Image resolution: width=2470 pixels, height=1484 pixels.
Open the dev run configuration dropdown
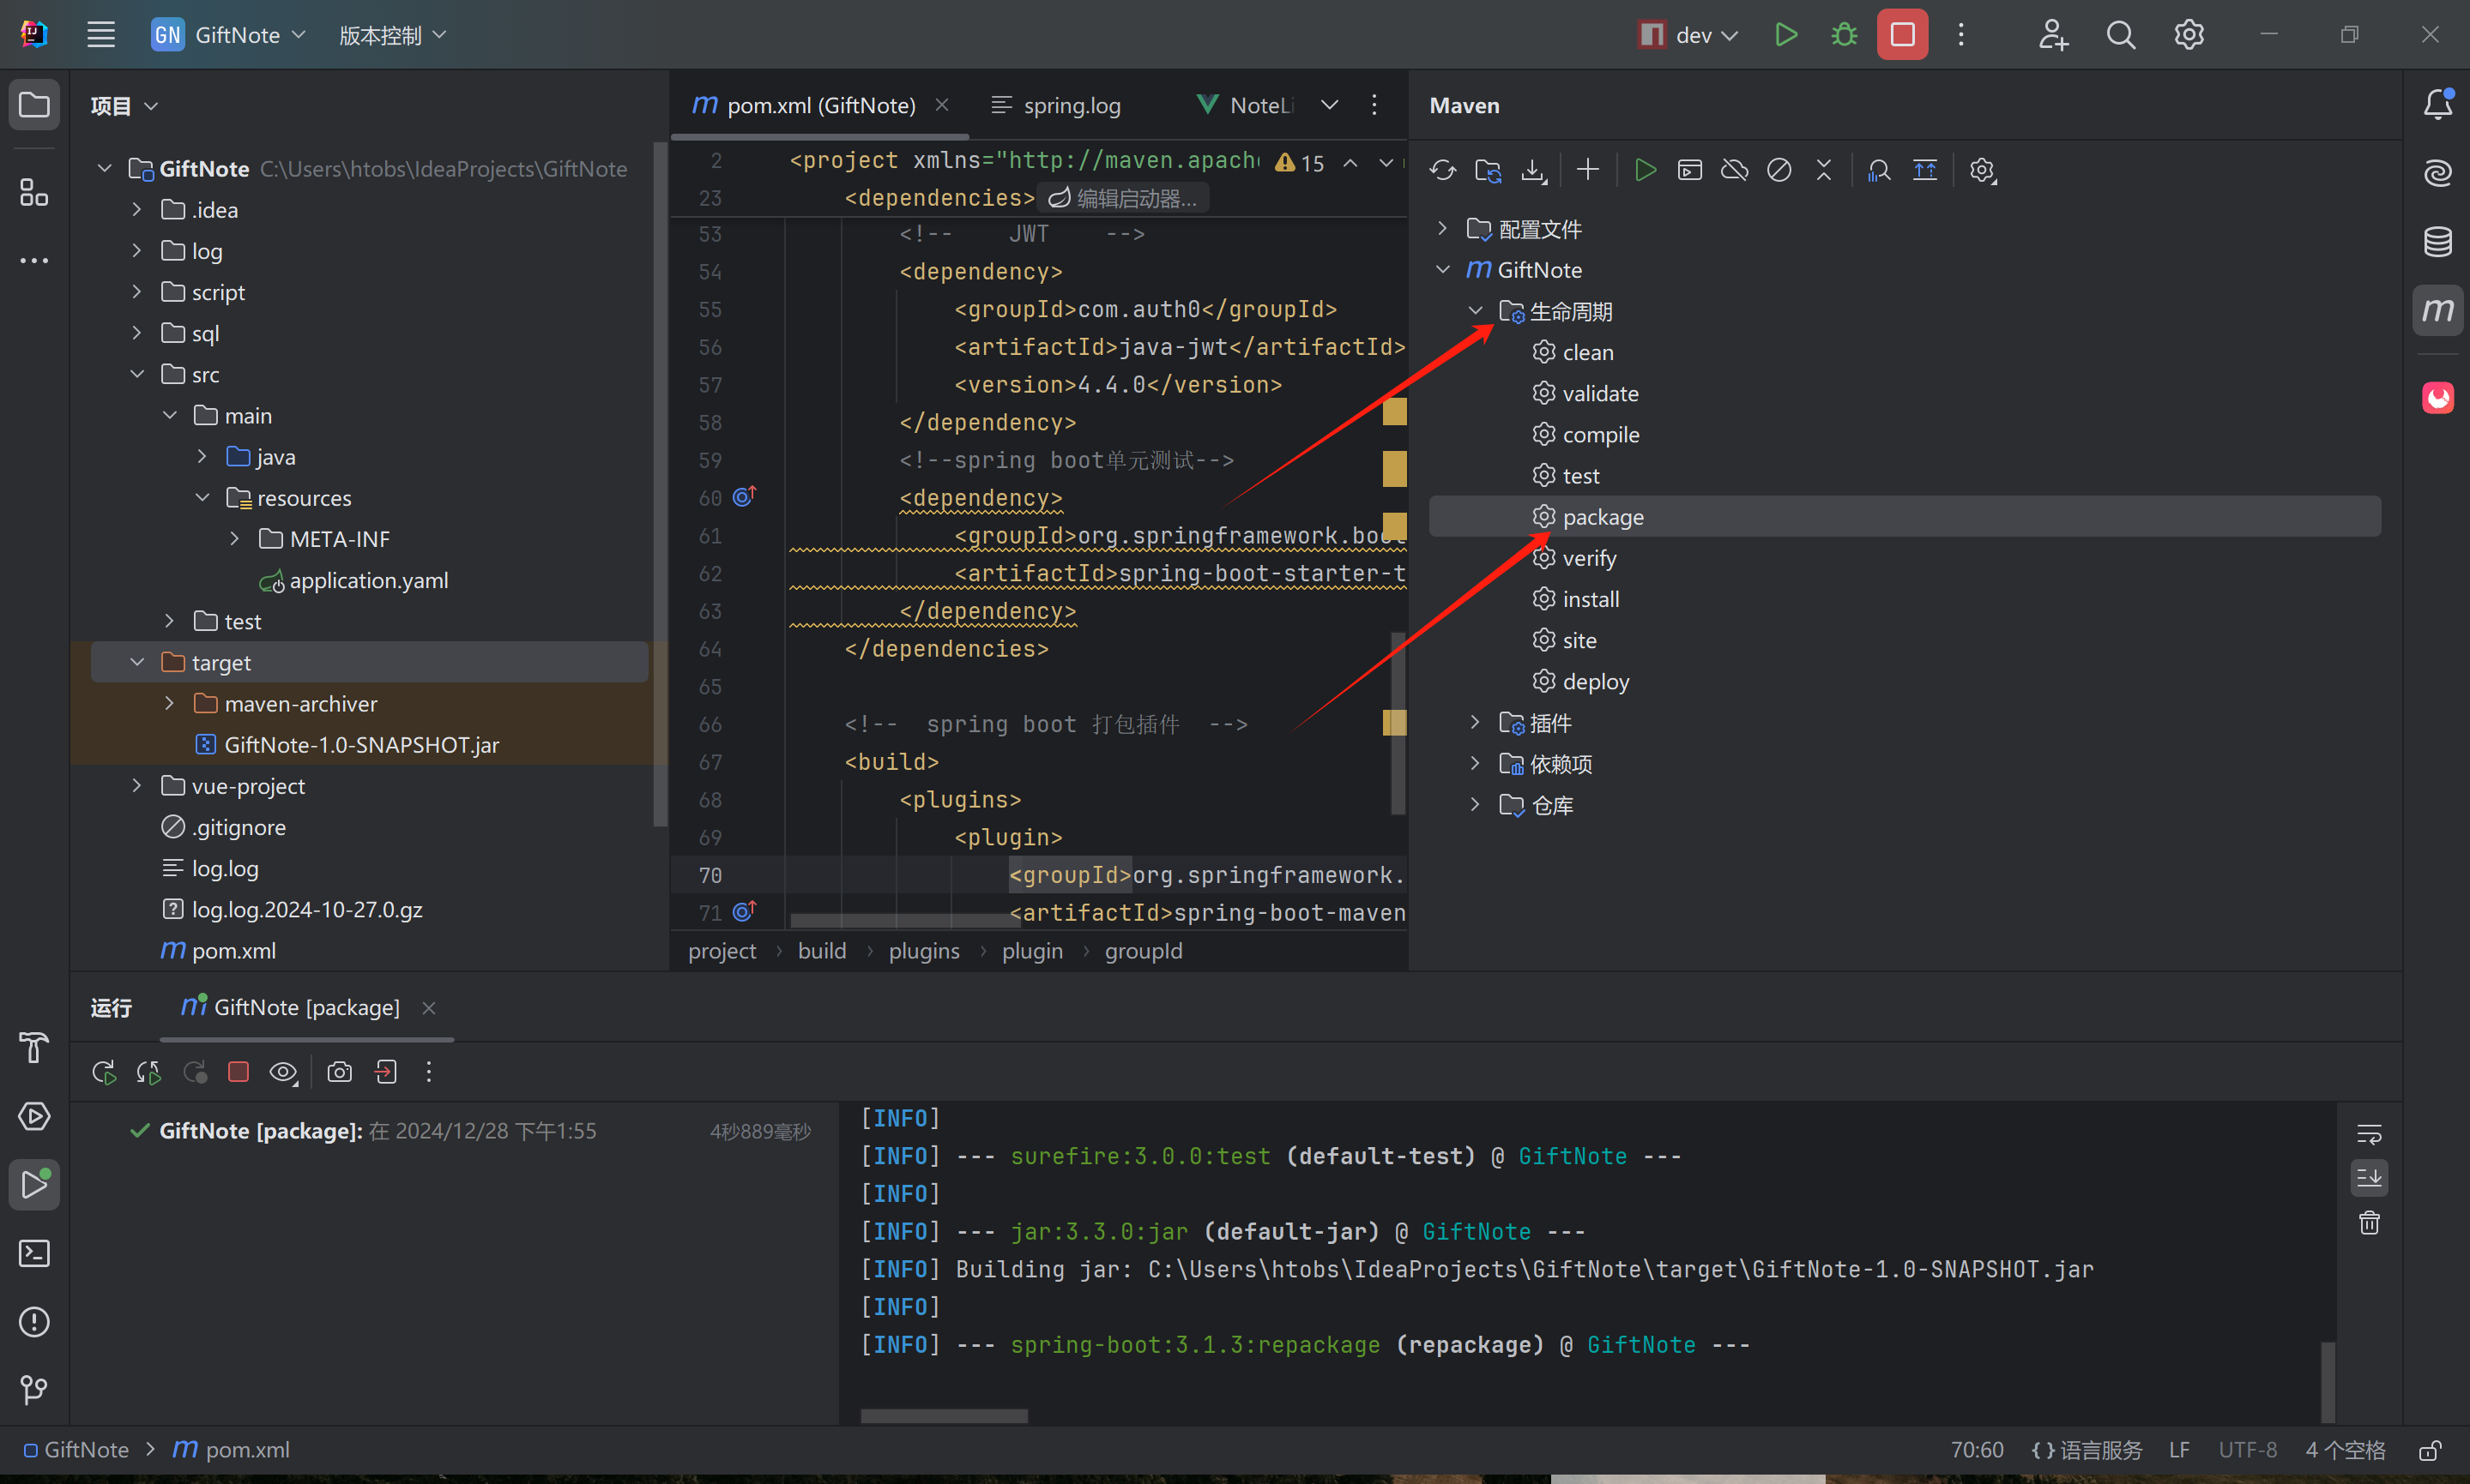1688,35
